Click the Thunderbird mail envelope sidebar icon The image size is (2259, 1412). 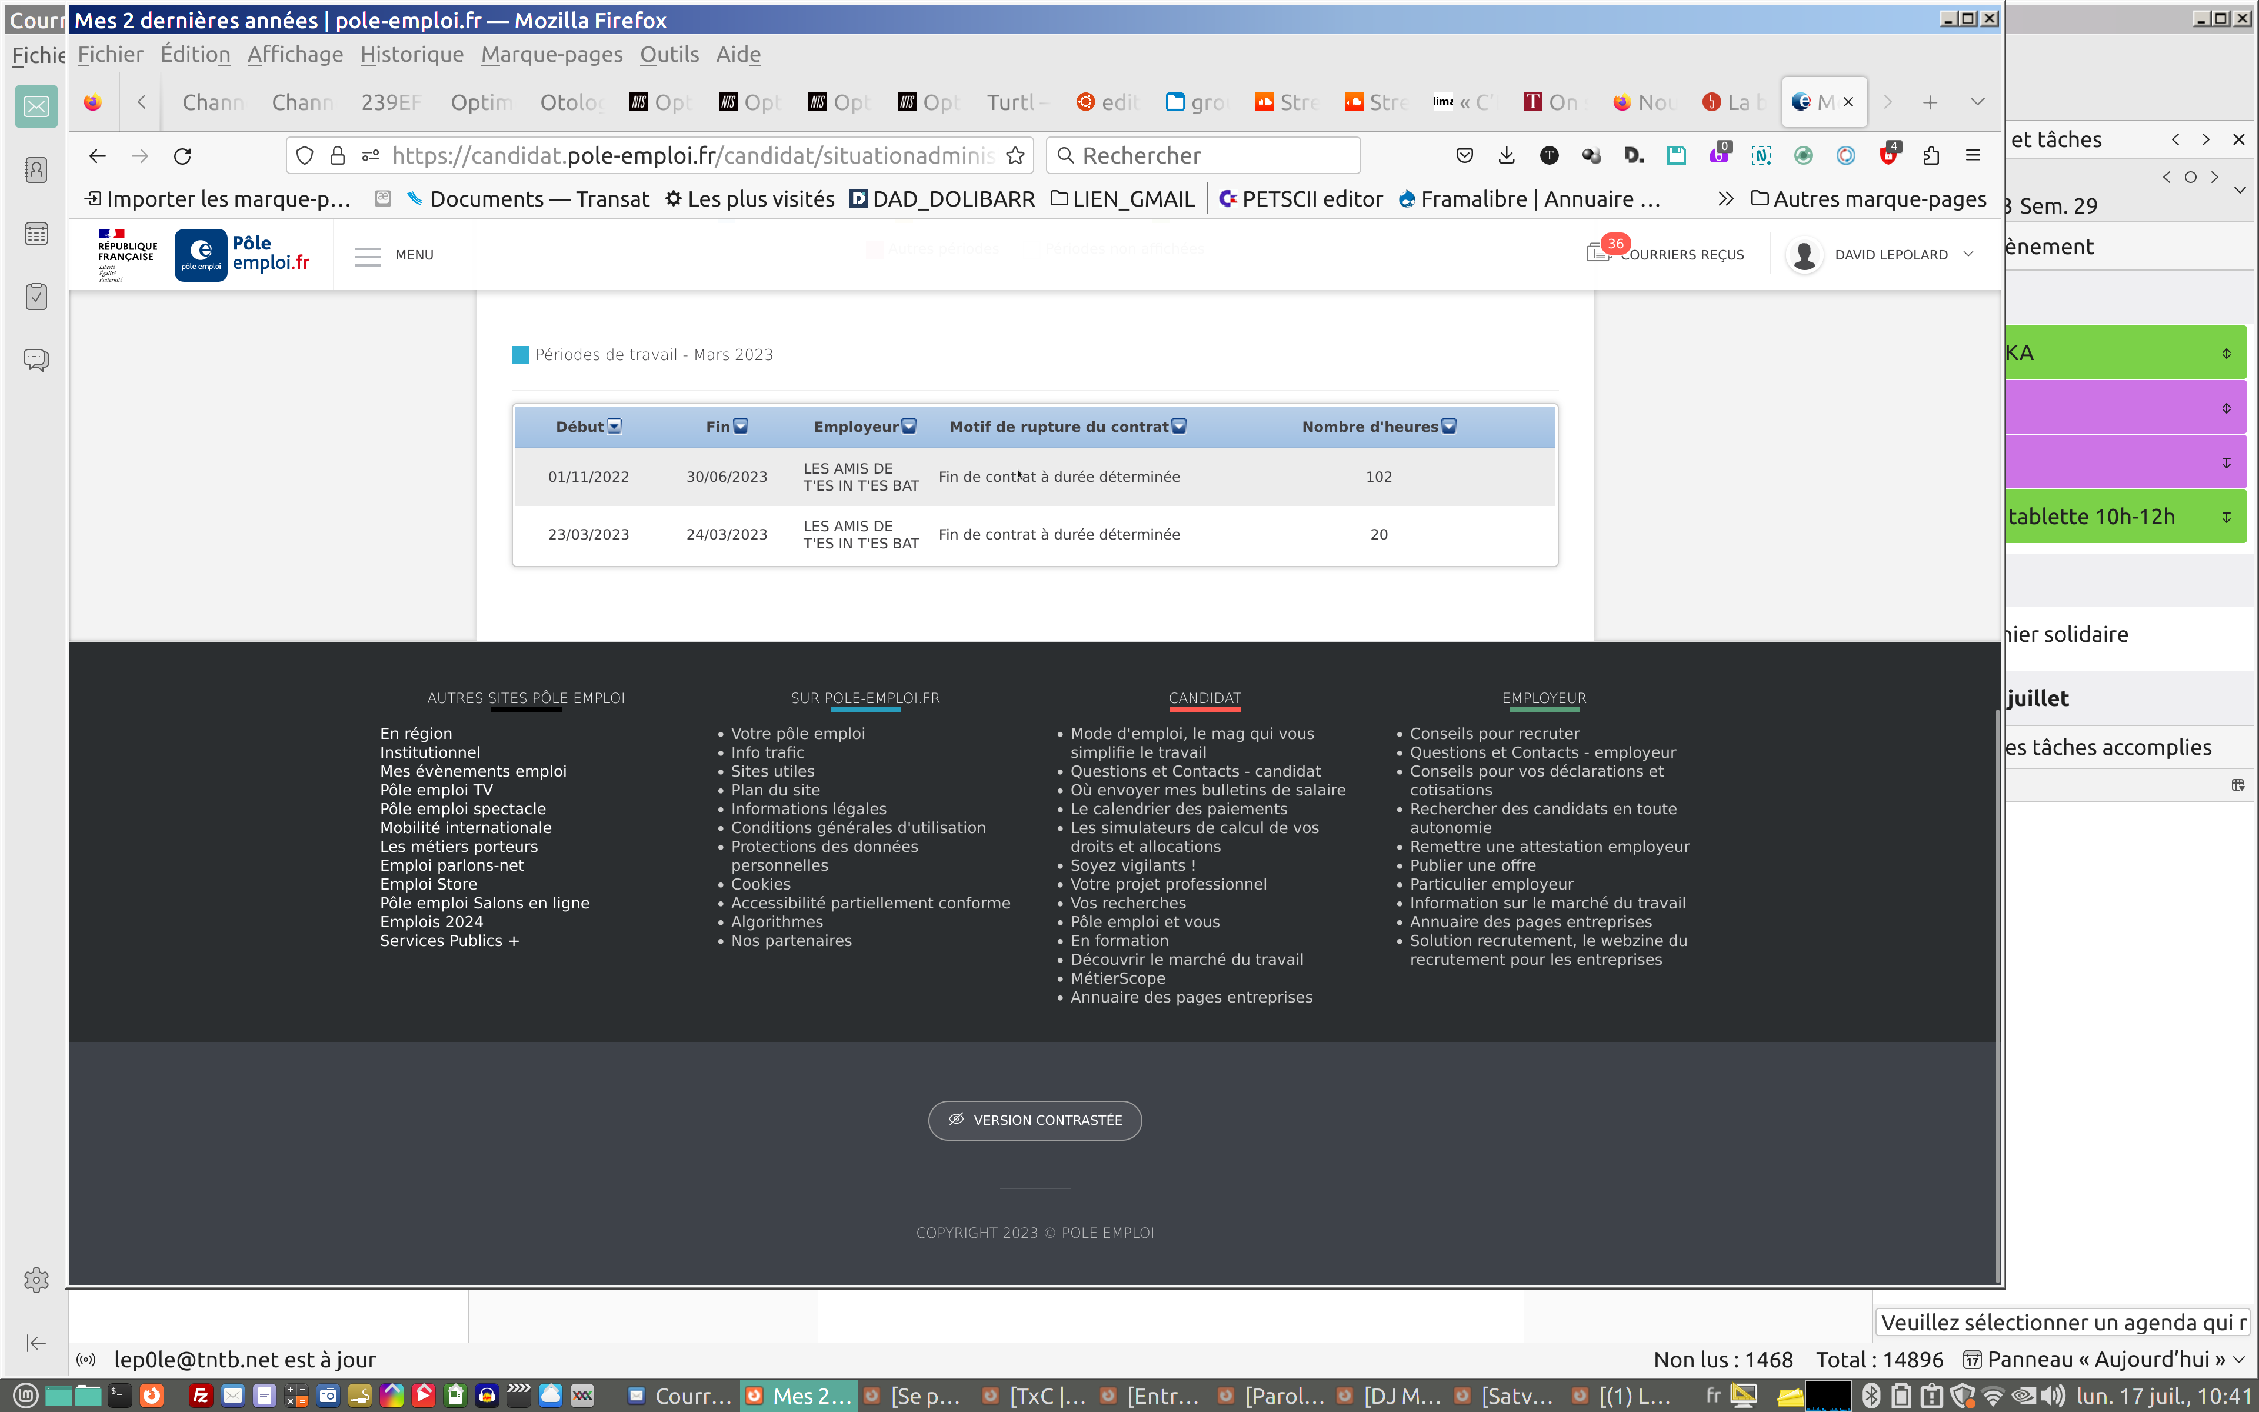tap(36, 106)
